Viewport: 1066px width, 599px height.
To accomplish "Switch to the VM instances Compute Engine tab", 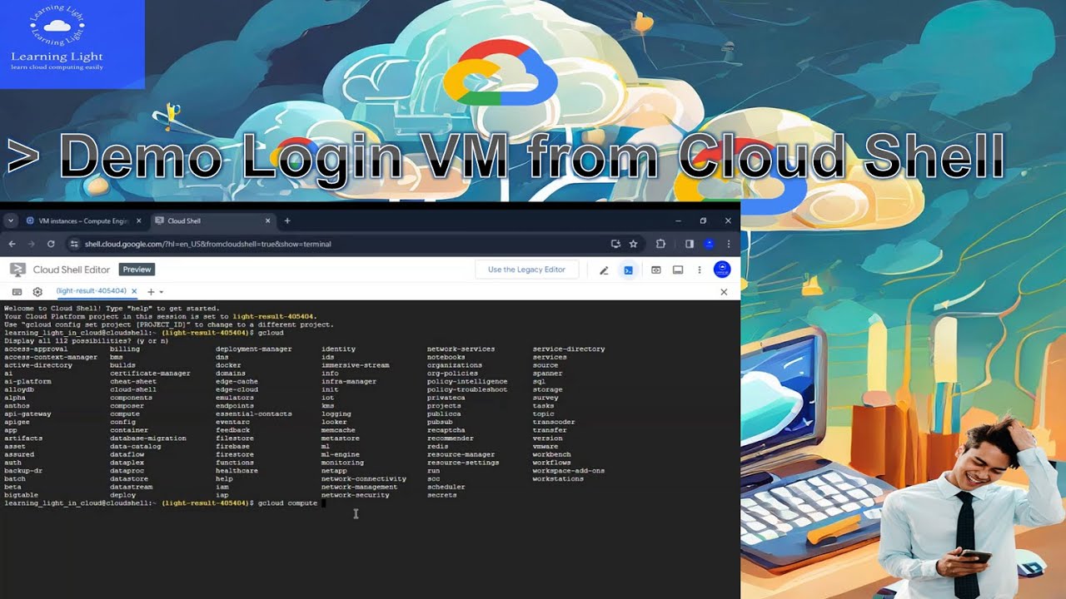I will pyautogui.click(x=83, y=220).
